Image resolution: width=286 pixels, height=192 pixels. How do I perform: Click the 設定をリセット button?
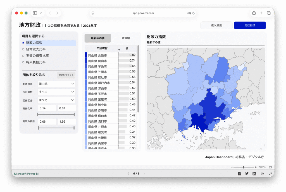(x=66, y=75)
